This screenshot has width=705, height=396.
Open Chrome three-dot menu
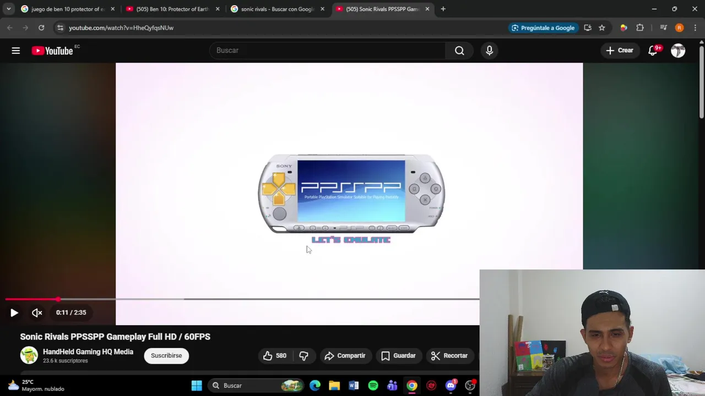tap(696, 28)
